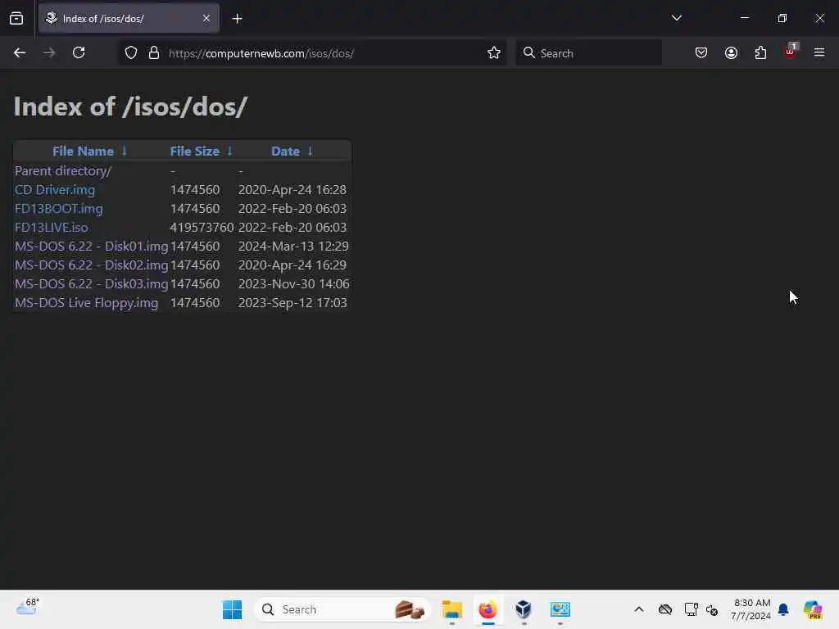
Task: Open the Extensions puzzle icon
Action: [x=760, y=52]
